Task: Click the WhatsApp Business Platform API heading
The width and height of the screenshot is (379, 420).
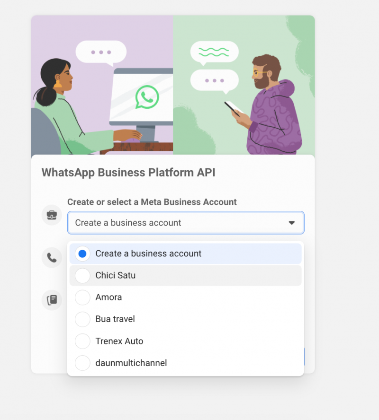Action: point(128,172)
